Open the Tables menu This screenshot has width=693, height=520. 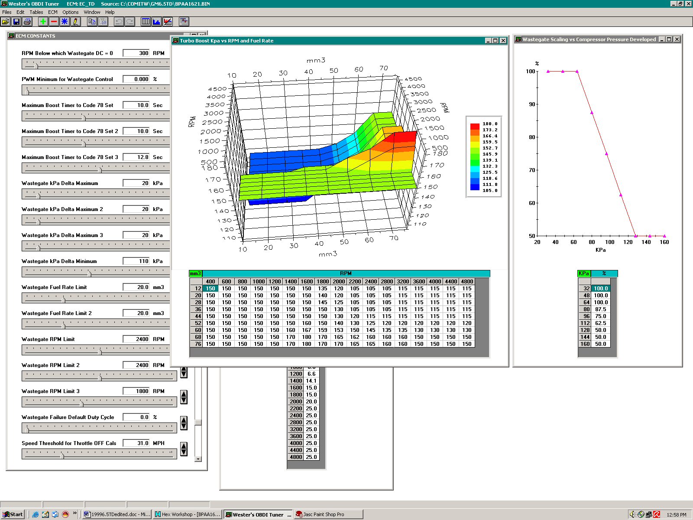point(36,12)
